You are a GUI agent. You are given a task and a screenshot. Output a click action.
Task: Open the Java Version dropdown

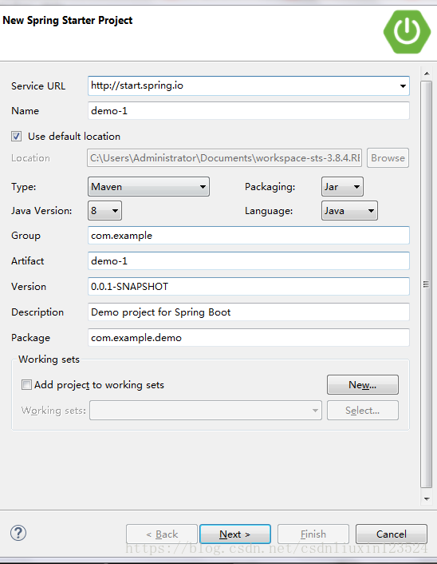coord(104,210)
